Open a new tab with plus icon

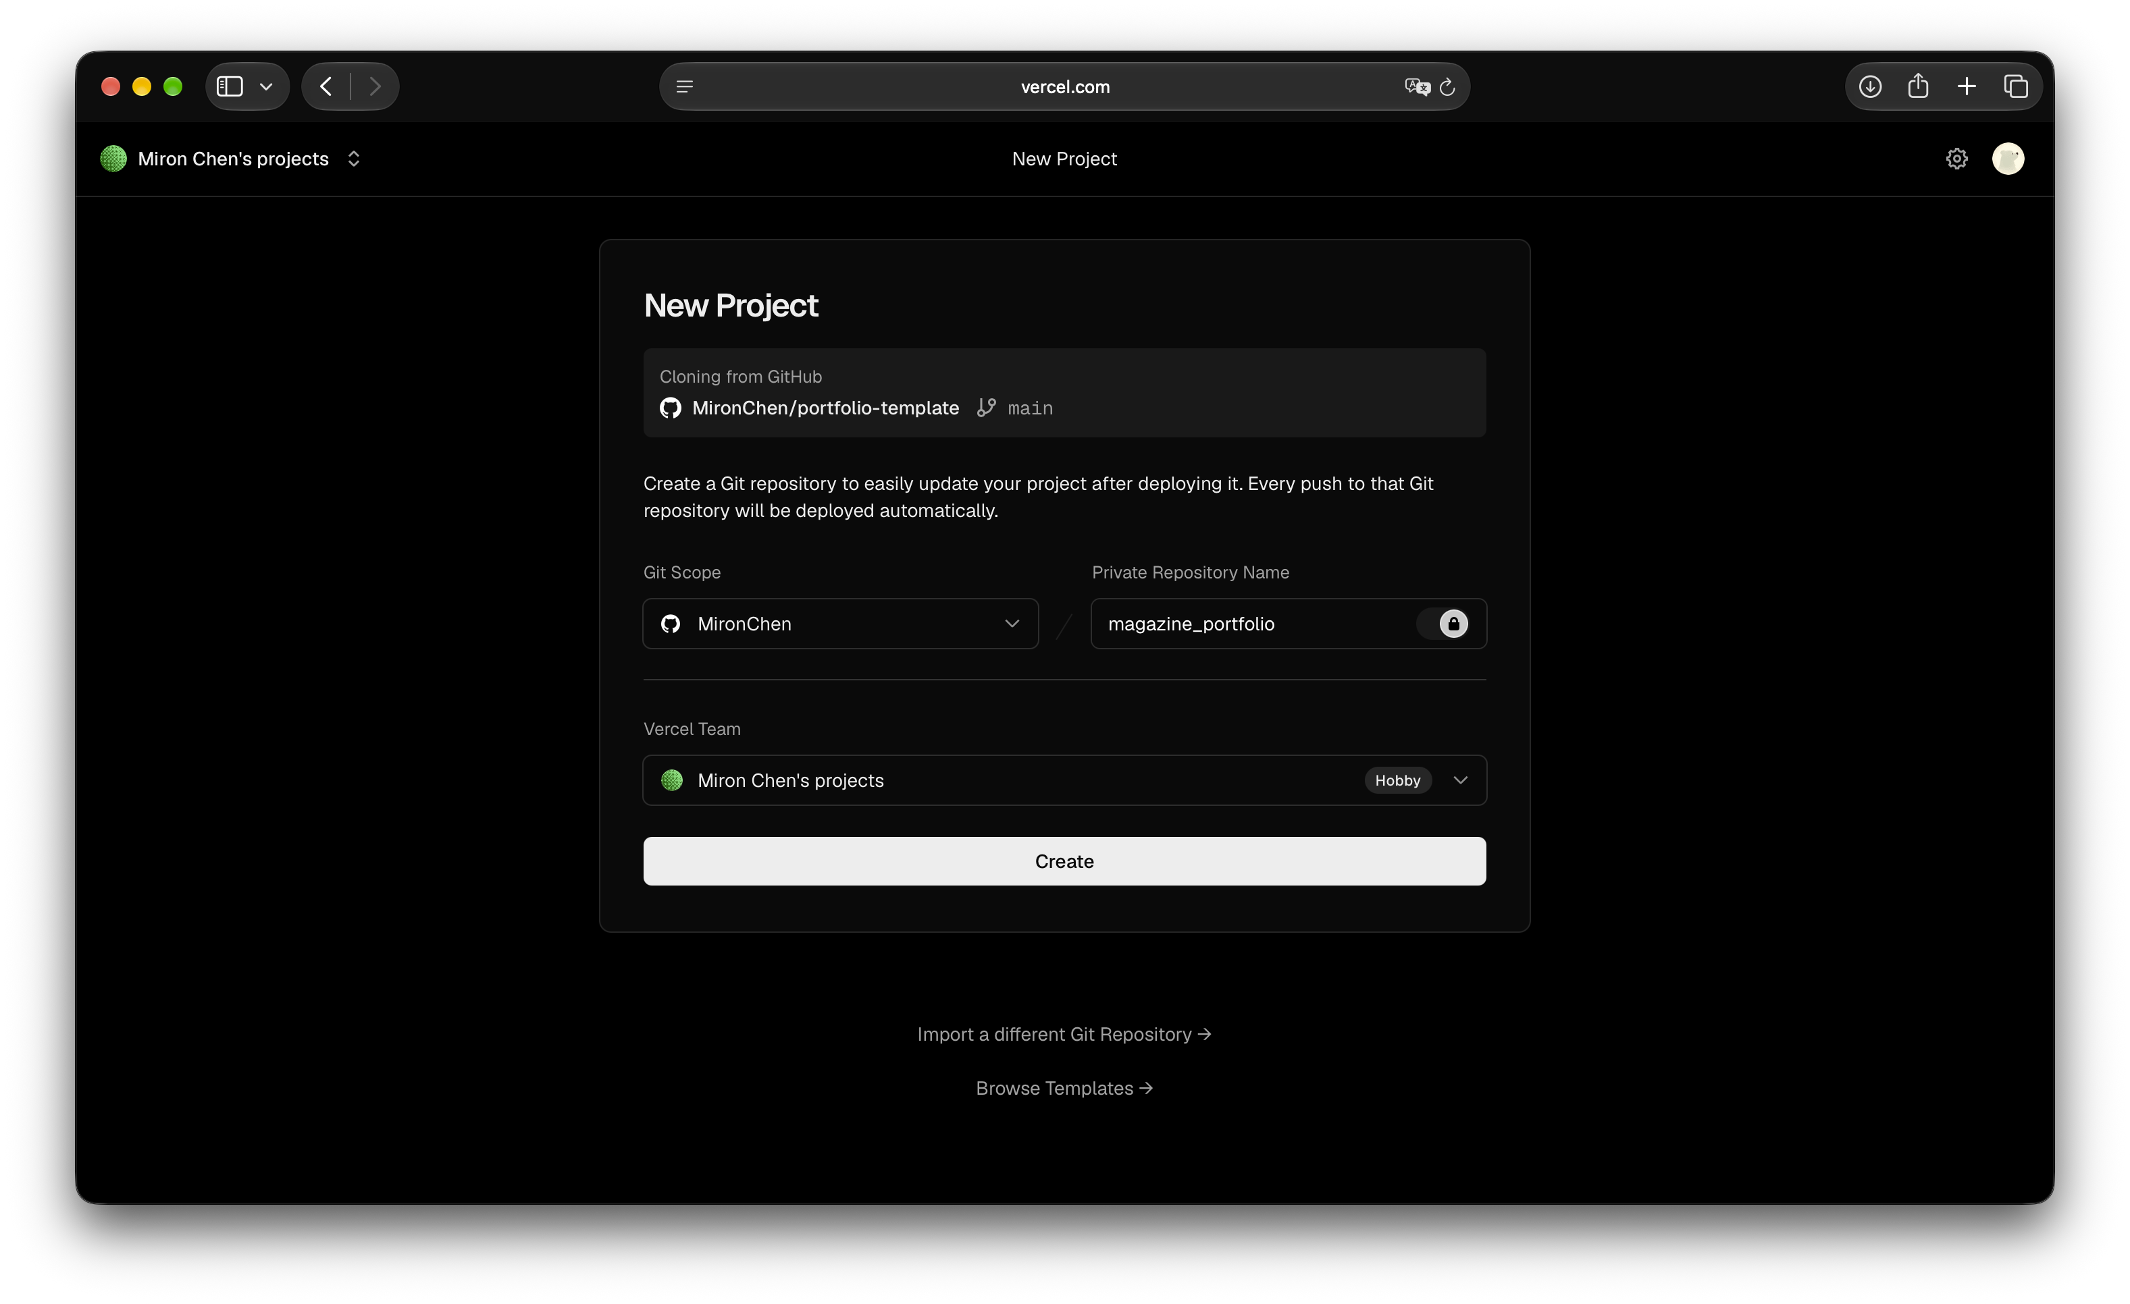pyautogui.click(x=1967, y=86)
